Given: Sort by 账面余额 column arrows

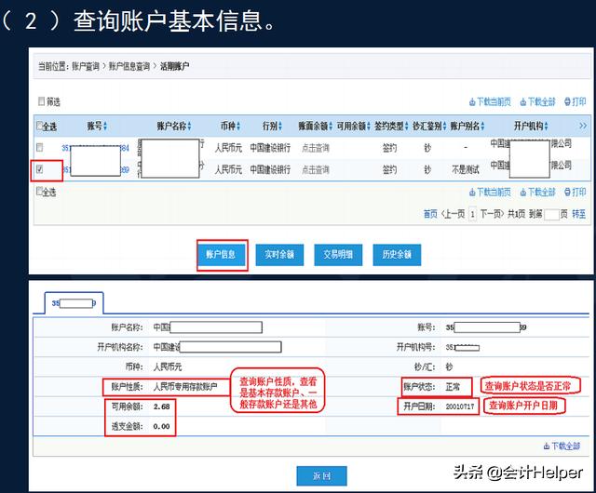Looking at the screenshot, I should pos(331,127).
